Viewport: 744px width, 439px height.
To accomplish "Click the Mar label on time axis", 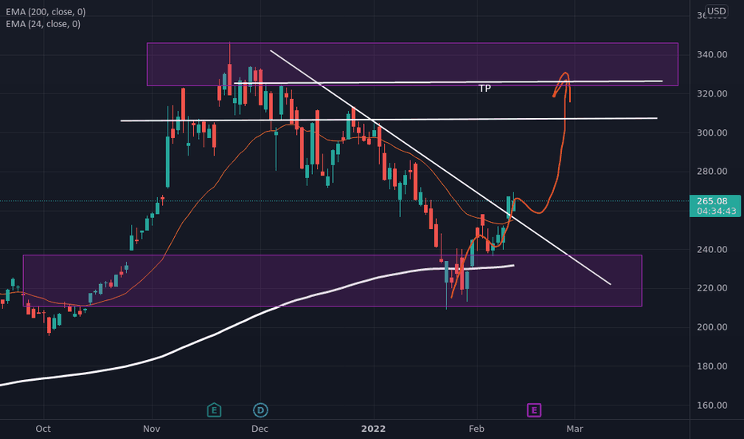I will [575, 429].
